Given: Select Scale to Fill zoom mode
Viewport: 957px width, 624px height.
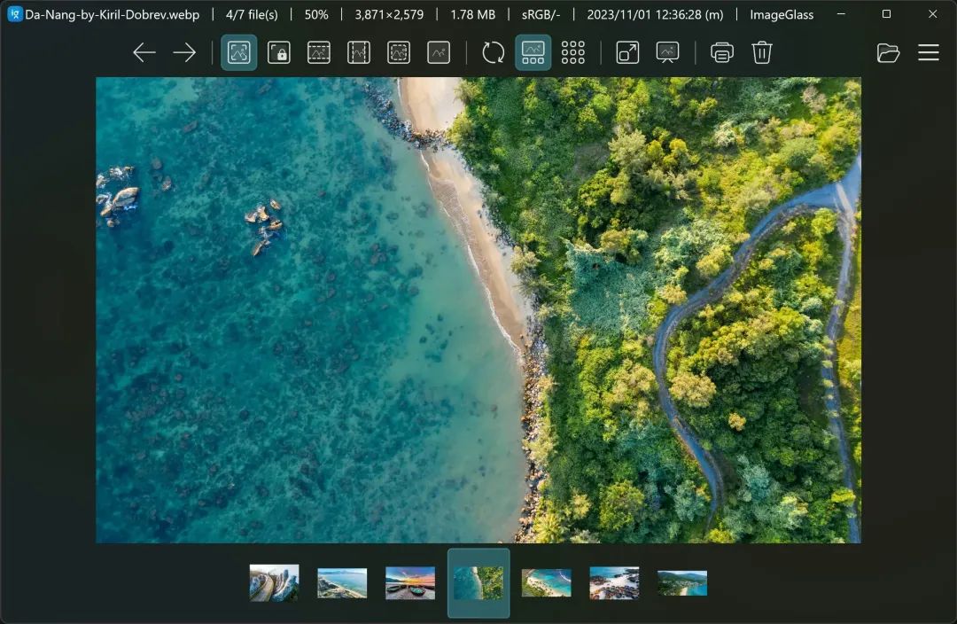Looking at the screenshot, I should click(x=439, y=53).
